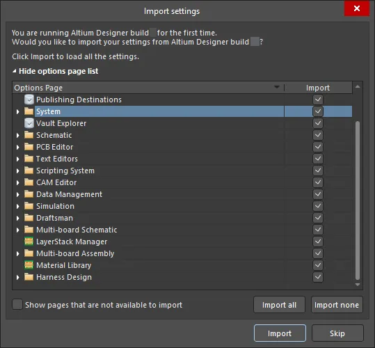Click the PCB Editor folder icon
Screen dimensions: 375x348
(x=29, y=147)
